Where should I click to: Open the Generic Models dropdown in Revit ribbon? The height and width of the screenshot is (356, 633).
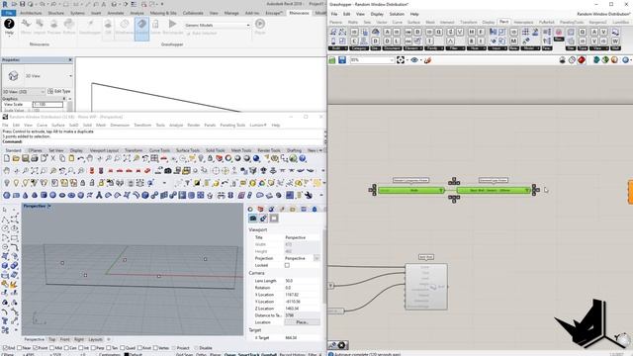pos(248,26)
